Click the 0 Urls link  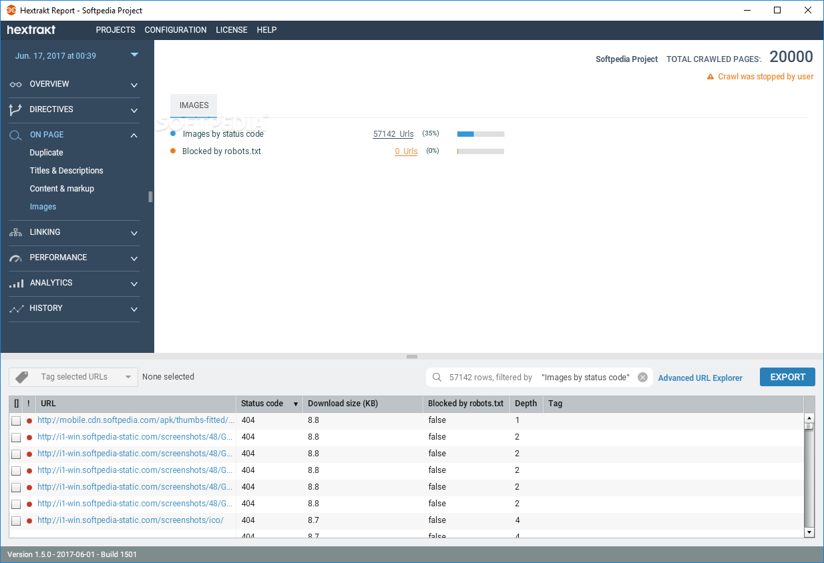pos(406,151)
